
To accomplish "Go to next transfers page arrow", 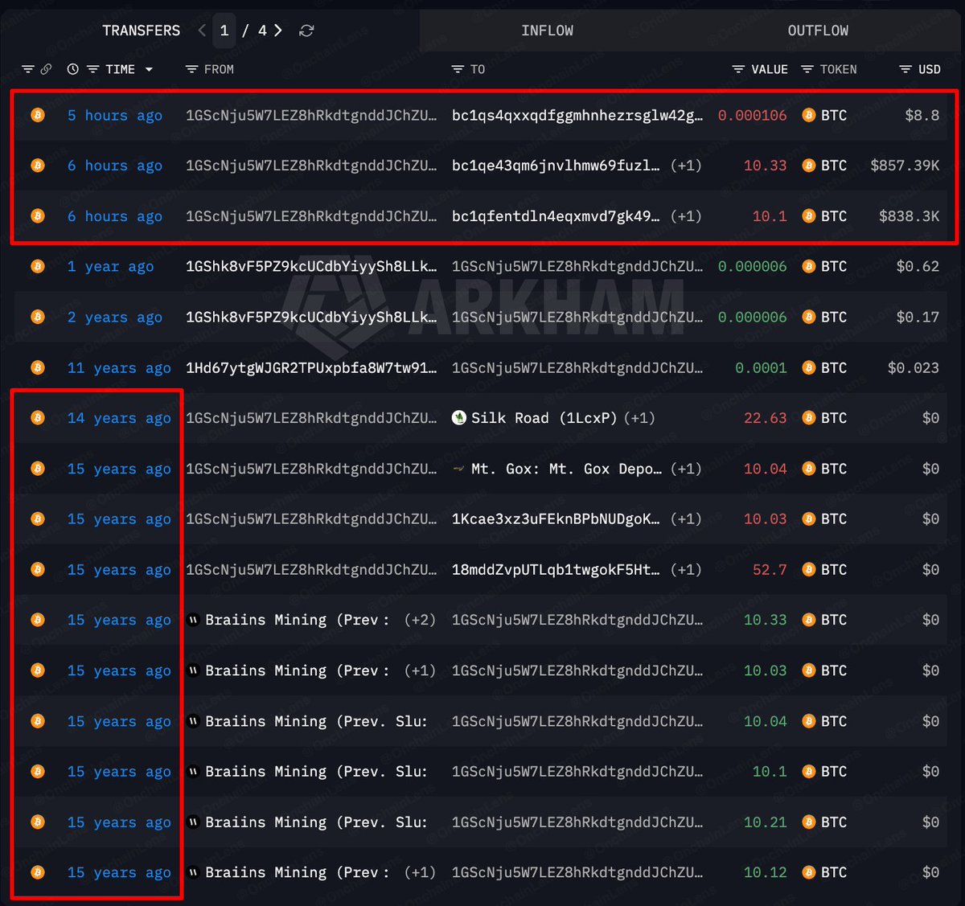I will [278, 31].
